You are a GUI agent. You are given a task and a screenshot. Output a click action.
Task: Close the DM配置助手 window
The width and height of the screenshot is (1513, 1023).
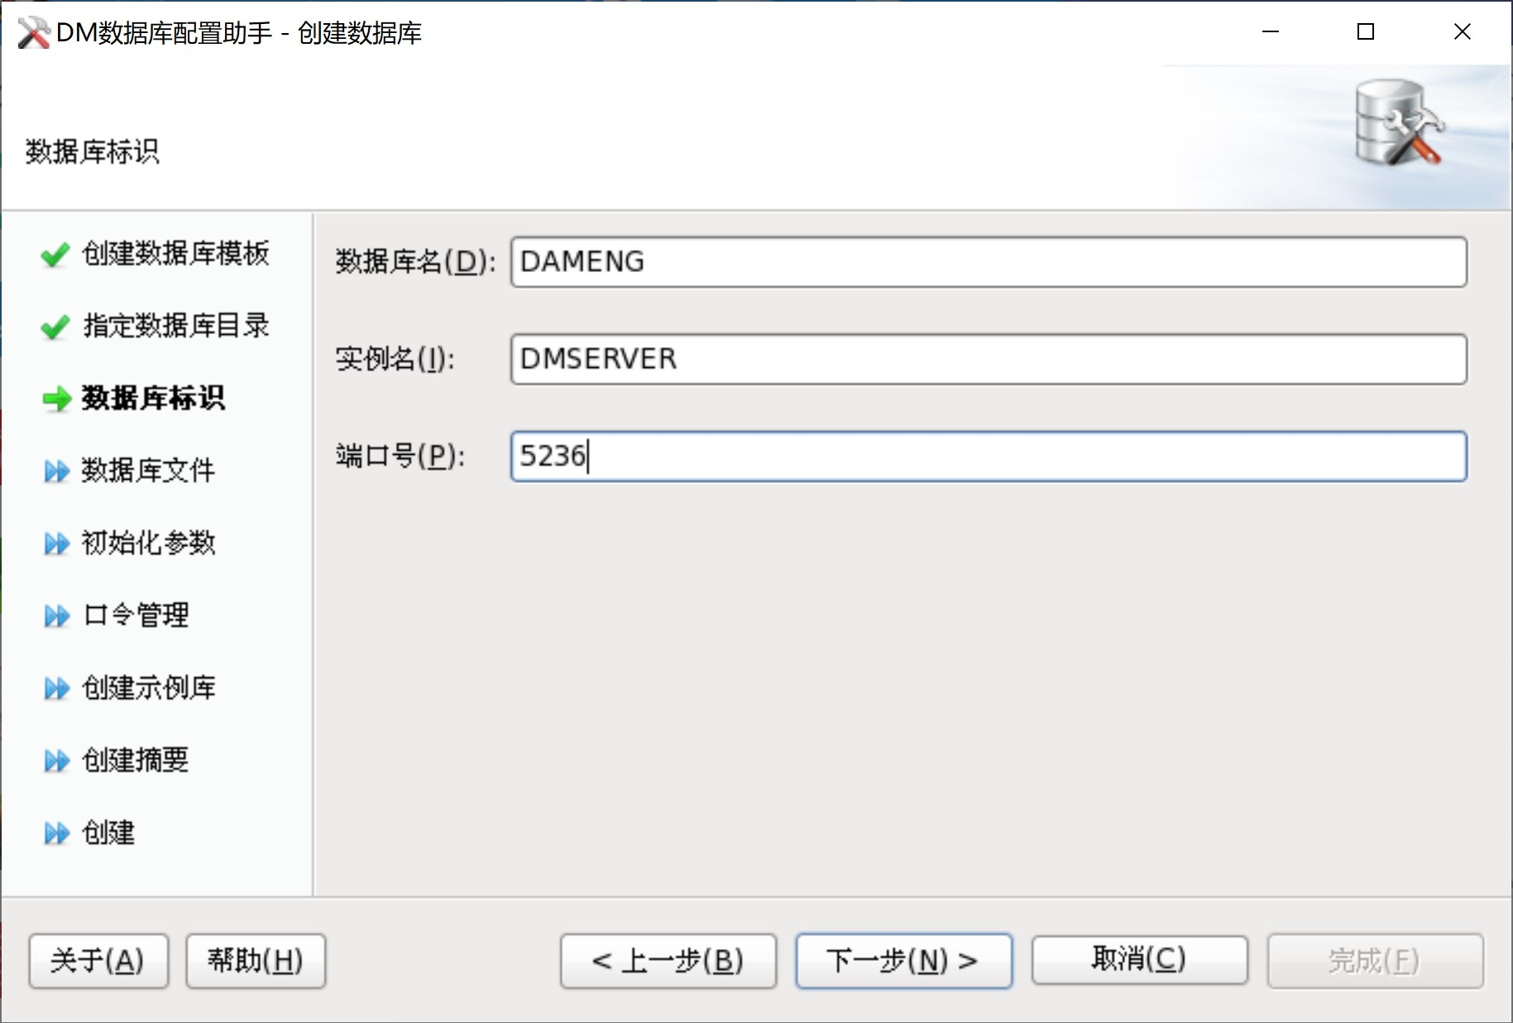(x=1463, y=32)
